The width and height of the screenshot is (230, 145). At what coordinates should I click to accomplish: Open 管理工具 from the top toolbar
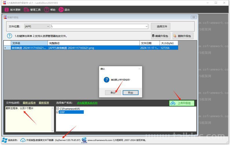[26, 10]
